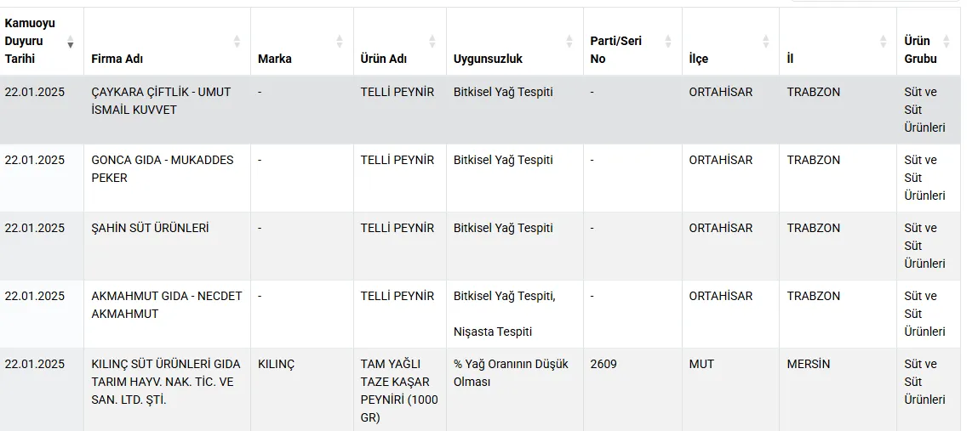This screenshot has width=978, height=431.
Task: Sort the Ürün Adı column via arrows
Action: tap(432, 42)
